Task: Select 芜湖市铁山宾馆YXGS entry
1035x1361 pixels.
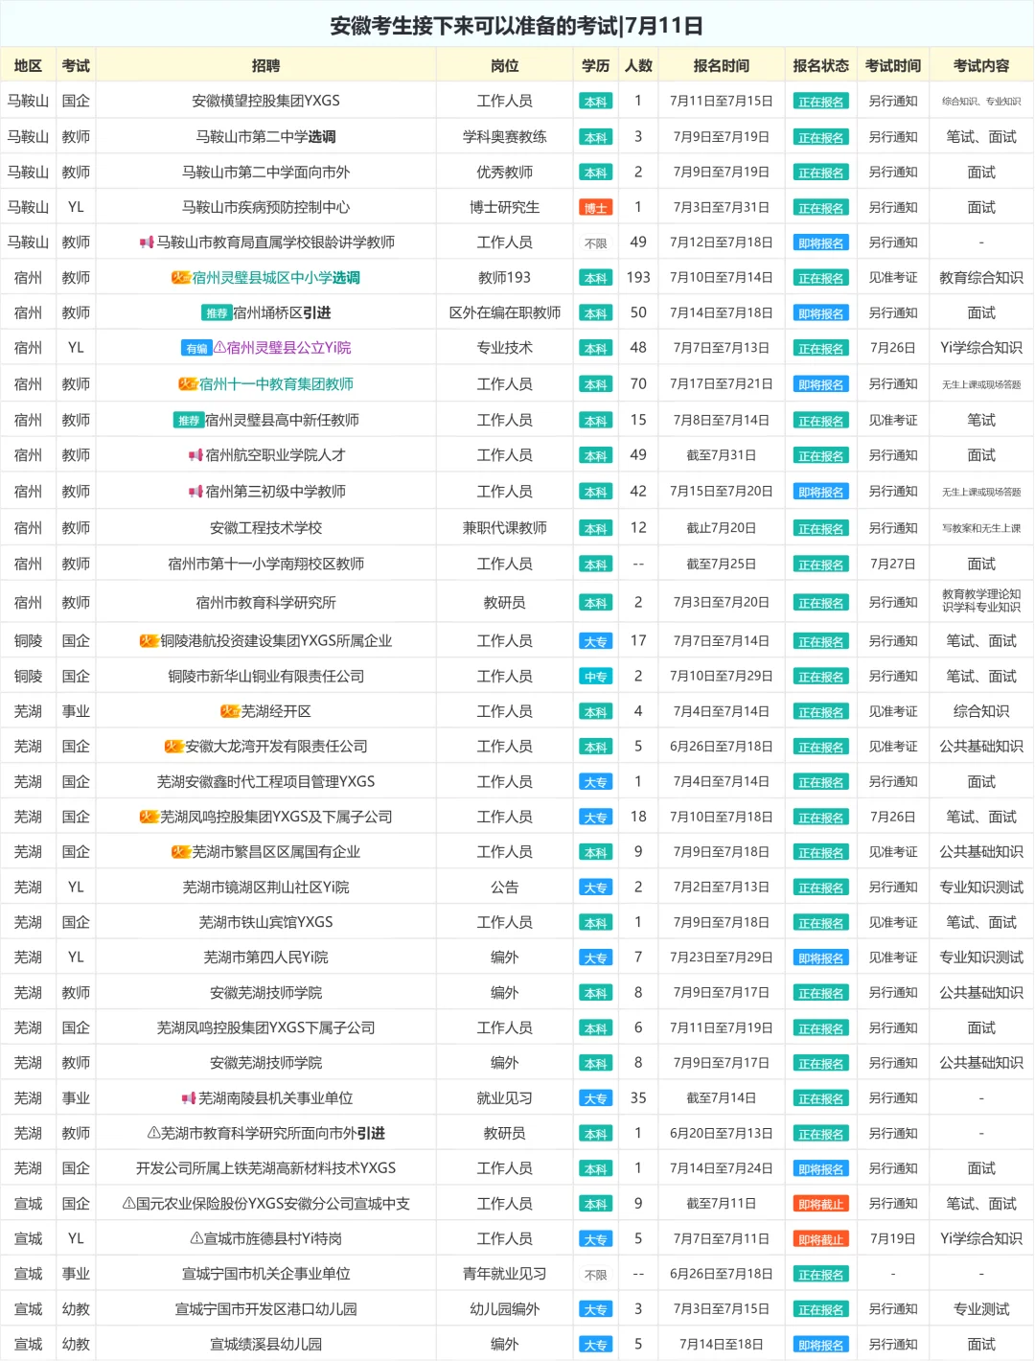Action: (x=265, y=922)
